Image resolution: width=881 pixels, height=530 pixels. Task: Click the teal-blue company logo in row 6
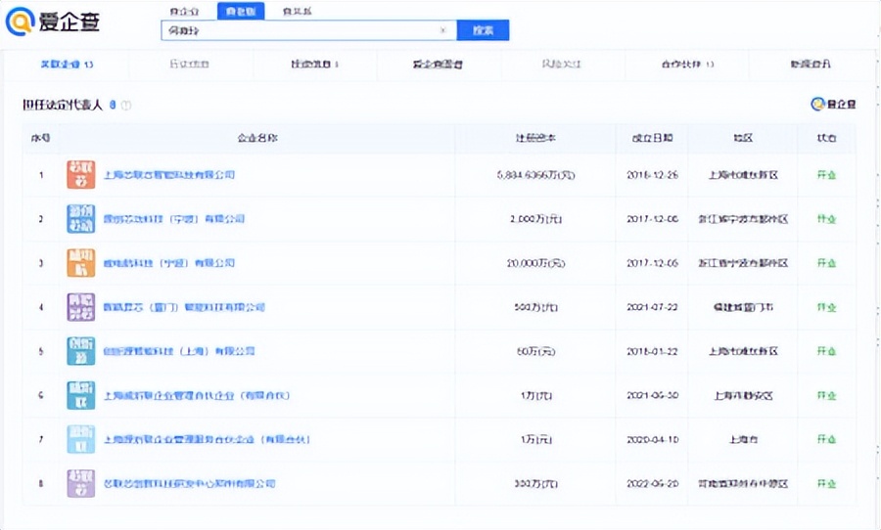coord(81,395)
